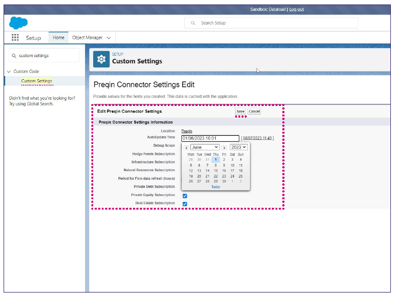Screen dimensions: 413x302
Task: Select Custom Settings in sidebar
Action: click(x=37, y=81)
